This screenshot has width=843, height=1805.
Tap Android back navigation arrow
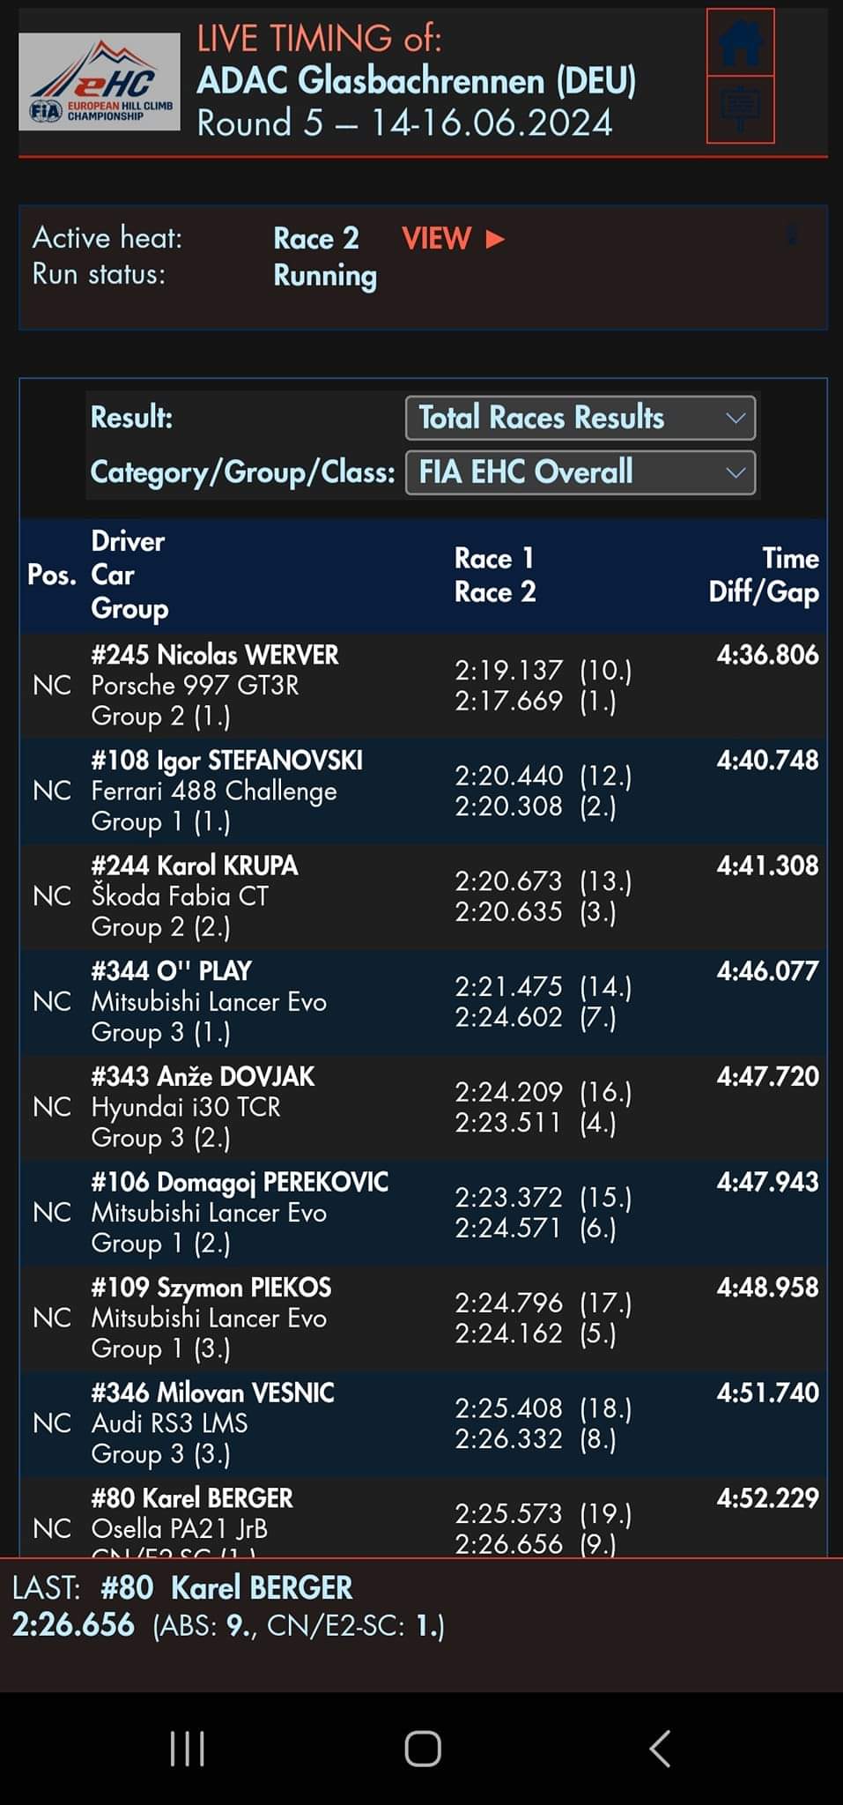pos(660,1749)
